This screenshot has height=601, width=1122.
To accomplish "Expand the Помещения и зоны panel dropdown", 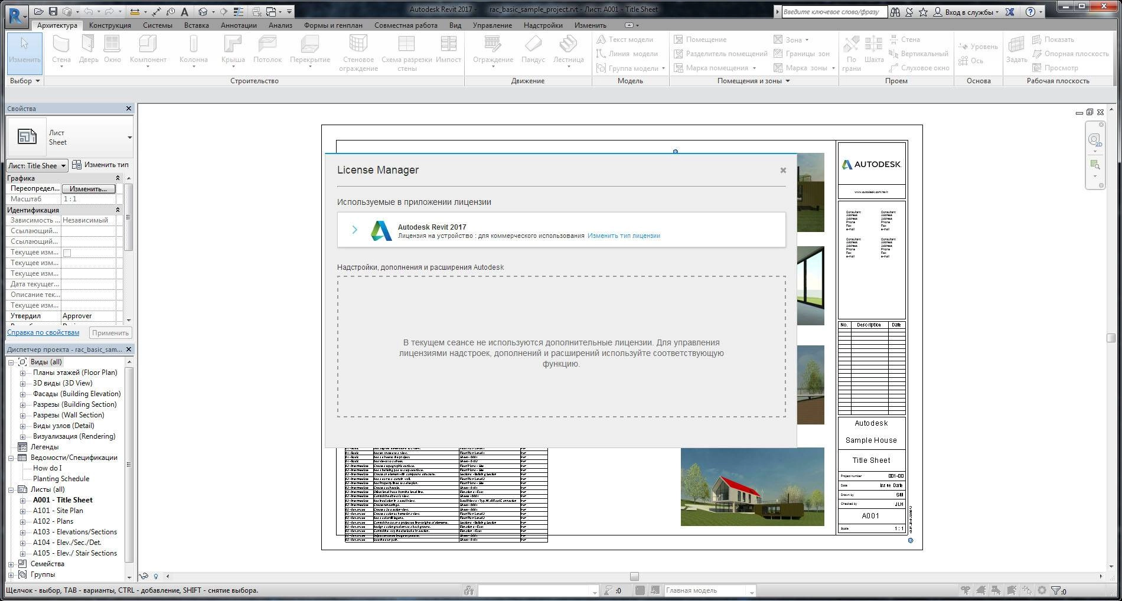I will click(754, 81).
